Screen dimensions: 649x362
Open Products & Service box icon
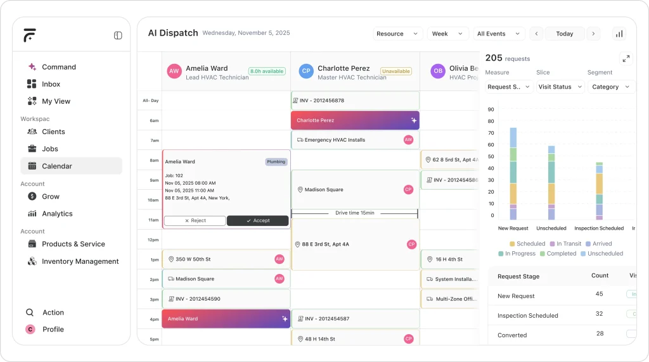coord(32,244)
